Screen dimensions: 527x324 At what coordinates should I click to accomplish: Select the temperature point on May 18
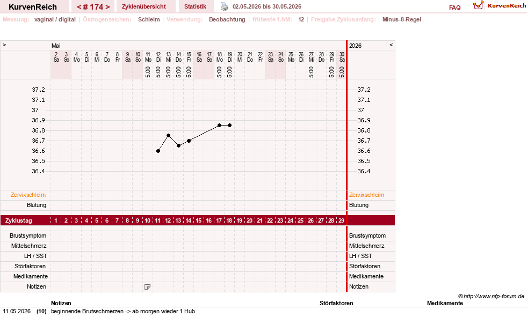(x=220, y=125)
